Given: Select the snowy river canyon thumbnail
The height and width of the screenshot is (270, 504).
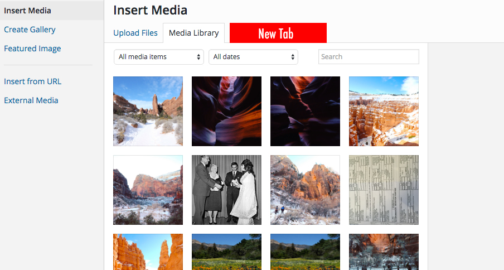Looking at the screenshot, I should (148, 190).
